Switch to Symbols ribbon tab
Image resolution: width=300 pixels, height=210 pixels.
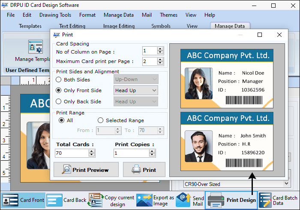click(x=161, y=26)
